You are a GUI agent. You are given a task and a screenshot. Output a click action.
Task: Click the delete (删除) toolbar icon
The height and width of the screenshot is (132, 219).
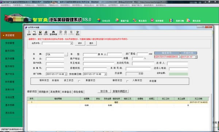click(34, 33)
